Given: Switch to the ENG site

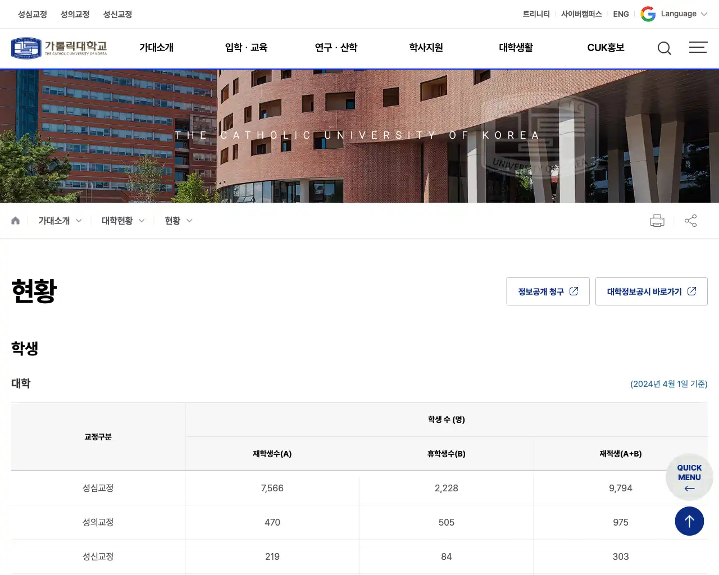Looking at the screenshot, I should [621, 14].
